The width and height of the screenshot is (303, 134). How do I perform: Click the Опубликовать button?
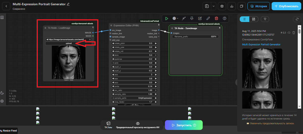pyautogui.click(x=286, y=6)
